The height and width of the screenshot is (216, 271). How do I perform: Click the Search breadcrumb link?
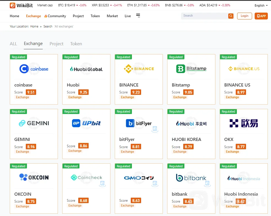tap(48, 26)
